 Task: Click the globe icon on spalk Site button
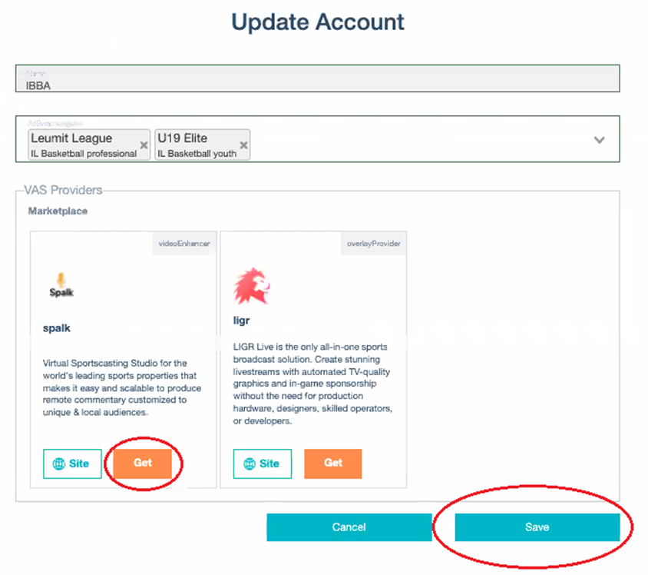pyautogui.click(x=58, y=464)
